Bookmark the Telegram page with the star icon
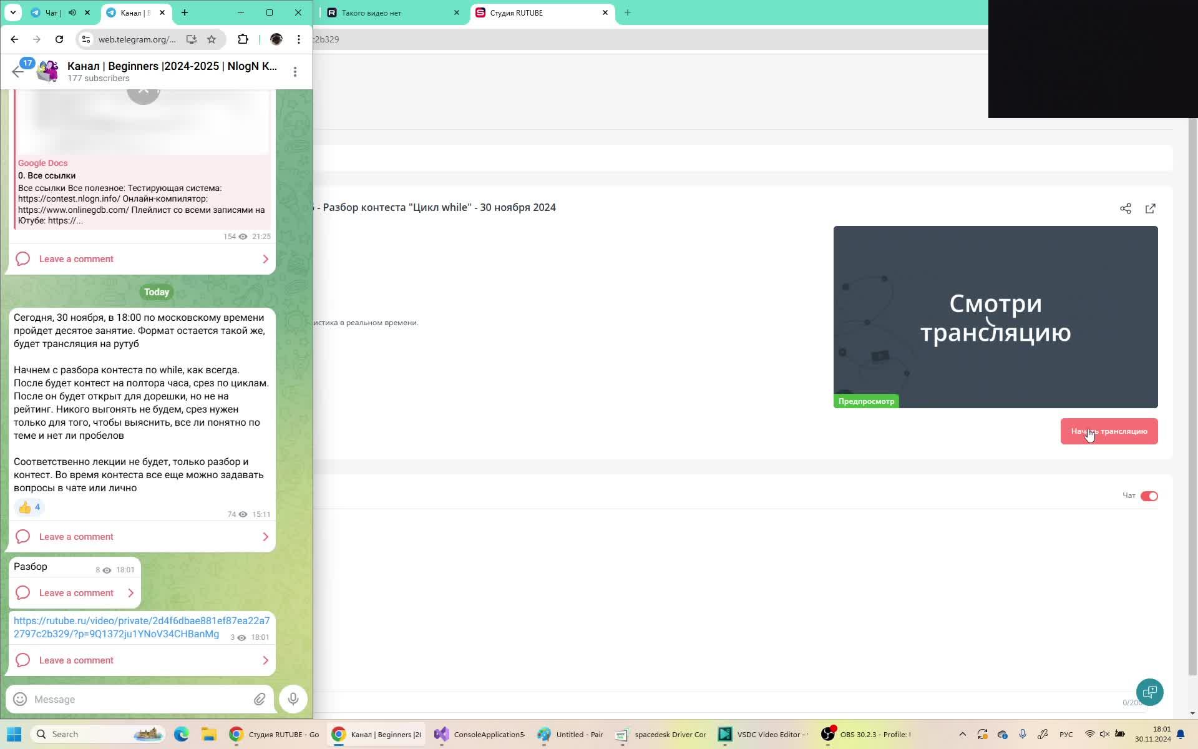 click(212, 39)
